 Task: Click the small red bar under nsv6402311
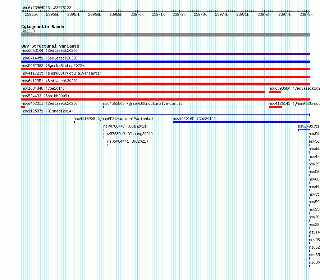click(x=23, y=107)
